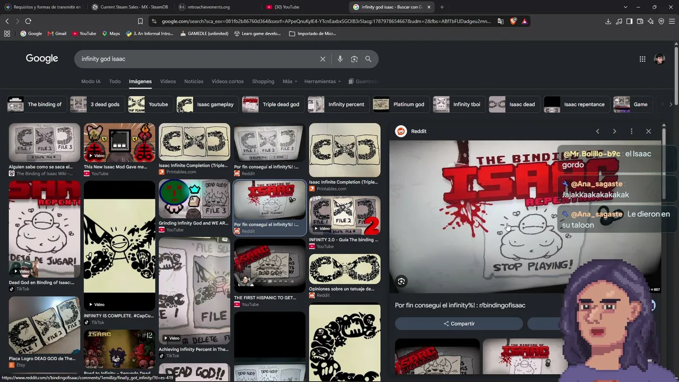Open the Brave Rewards triangle icon
The image size is (679, 382).
coord(524,21)
